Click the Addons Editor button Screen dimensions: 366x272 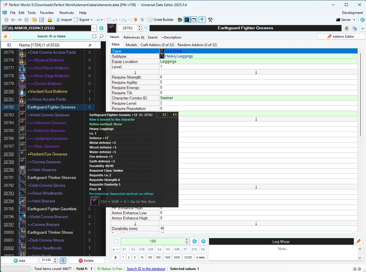point(341,37)
